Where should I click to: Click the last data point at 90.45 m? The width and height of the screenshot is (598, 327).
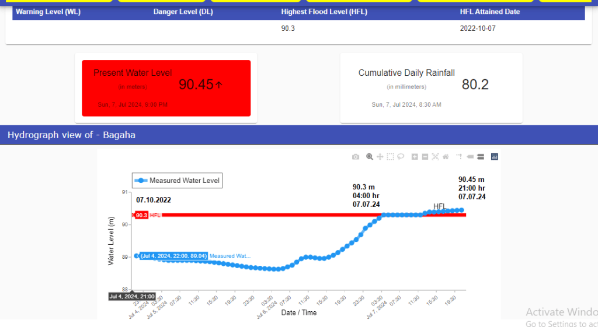click(461, 210)
